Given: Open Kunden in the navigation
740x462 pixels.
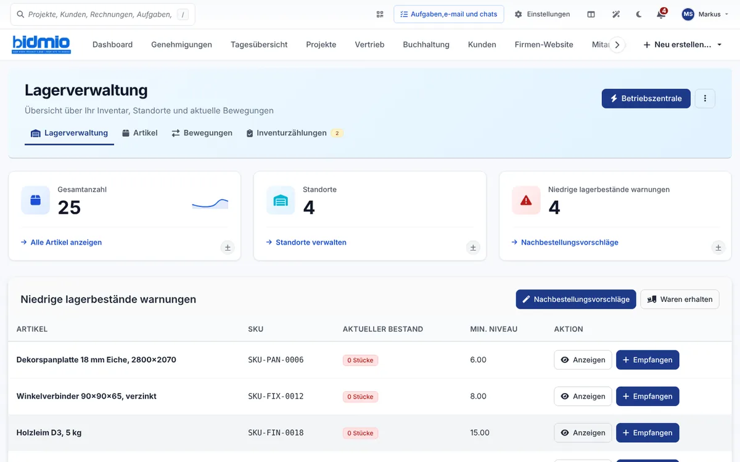Looking at the screenshot, I should [x=482, y=44].
